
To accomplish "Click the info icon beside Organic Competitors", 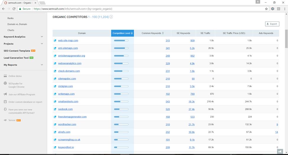I will click(x=111, y=17).
